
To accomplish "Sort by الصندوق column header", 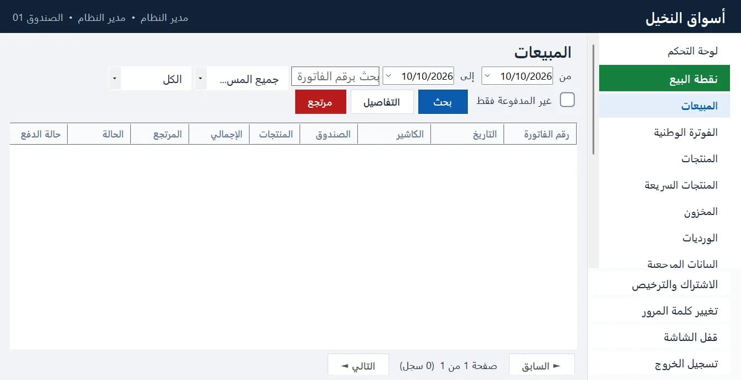I will click(x=329, y=134).
